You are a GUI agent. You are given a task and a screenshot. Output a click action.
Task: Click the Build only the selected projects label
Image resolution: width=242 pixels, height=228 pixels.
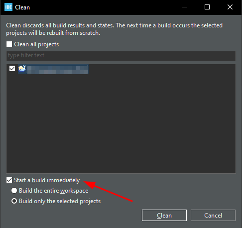coord(60,201)
